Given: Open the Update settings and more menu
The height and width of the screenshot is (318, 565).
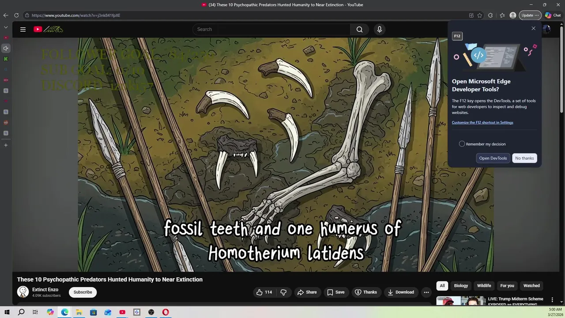Looking at the screenshot, I should tap(530, 15).
